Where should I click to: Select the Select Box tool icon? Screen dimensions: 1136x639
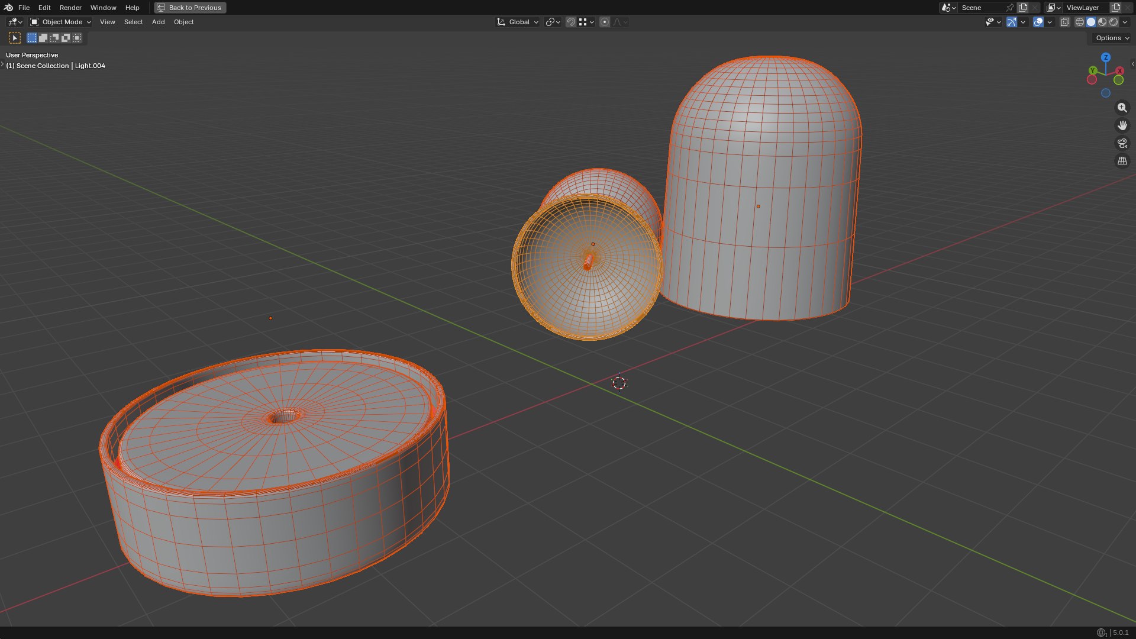(x=15, y=38)
